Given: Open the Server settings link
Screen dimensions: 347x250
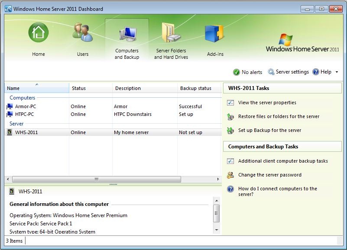Looking at the screenshot, I should click(x=292, y=72).
